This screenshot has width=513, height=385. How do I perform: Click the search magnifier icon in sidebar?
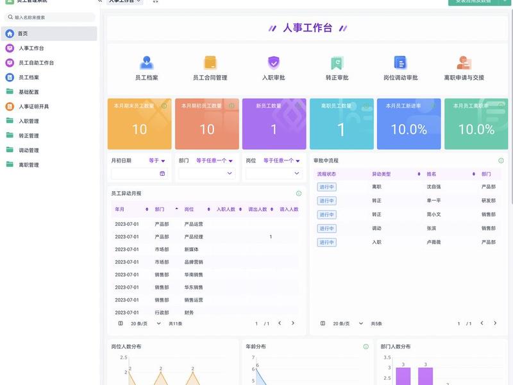(x=10, y=17)
